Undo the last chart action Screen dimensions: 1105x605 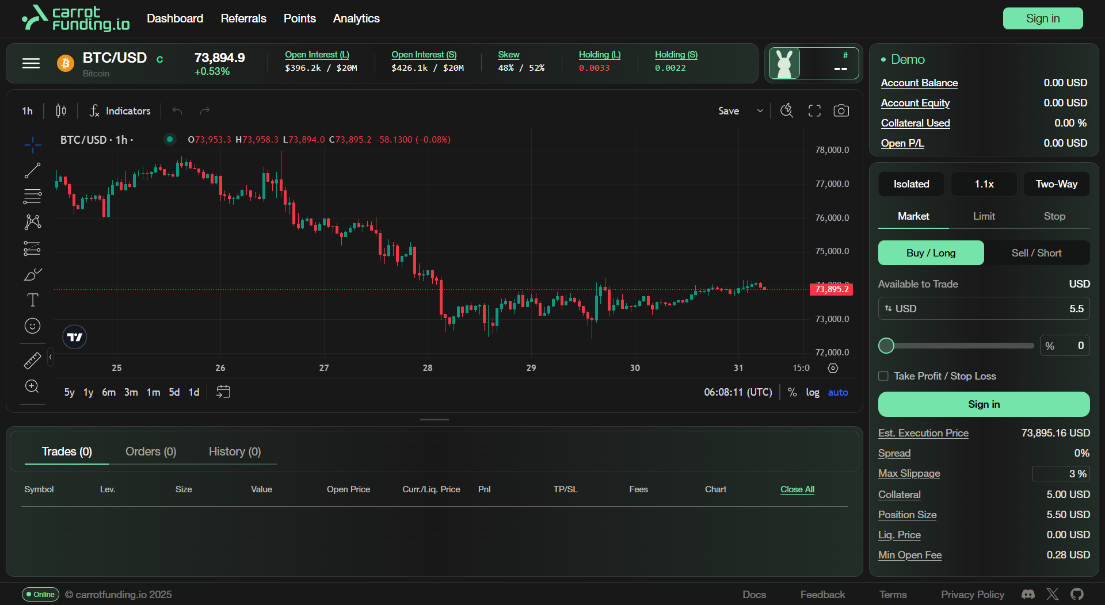[177, 110]
